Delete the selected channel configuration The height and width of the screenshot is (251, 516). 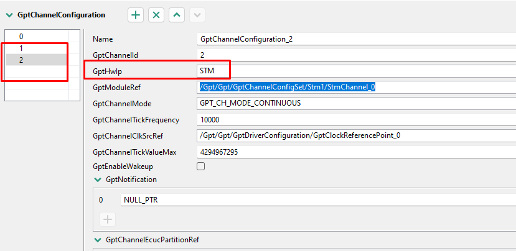(x=156, y=15)
